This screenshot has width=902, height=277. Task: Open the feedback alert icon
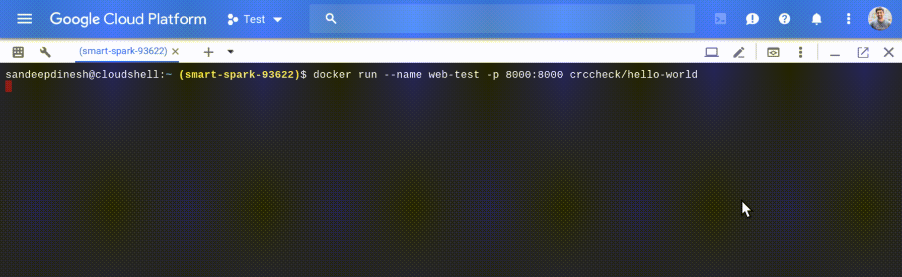click(752, 19)
